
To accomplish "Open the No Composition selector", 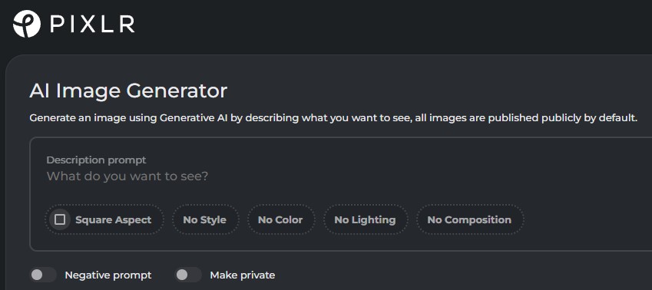I will click(469, 219).
